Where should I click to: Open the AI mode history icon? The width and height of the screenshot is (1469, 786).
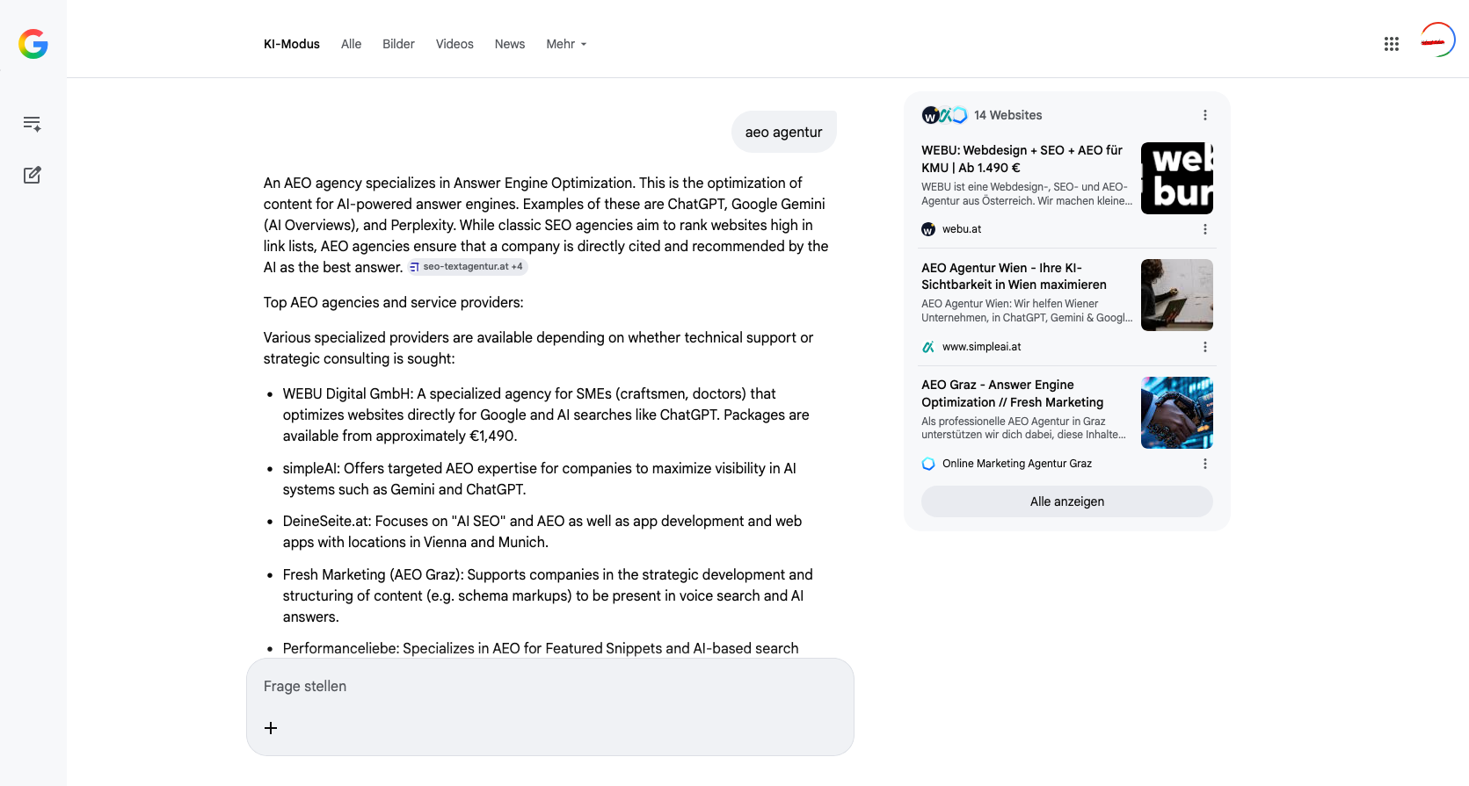33,124
